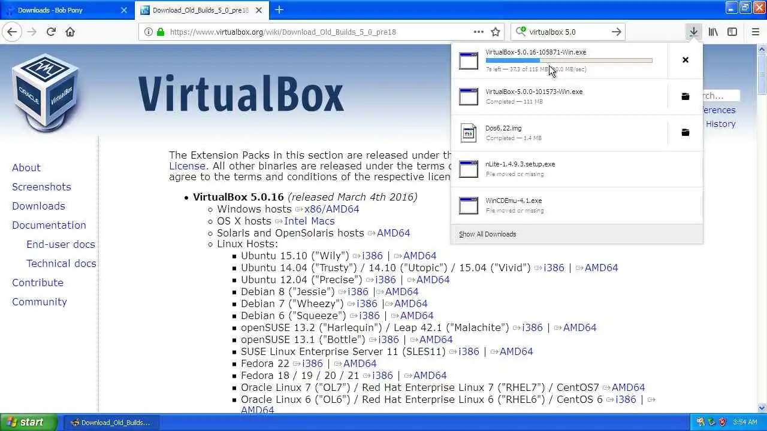Select WinCDEmu-4.1.exe download entry

click(576, 205)
